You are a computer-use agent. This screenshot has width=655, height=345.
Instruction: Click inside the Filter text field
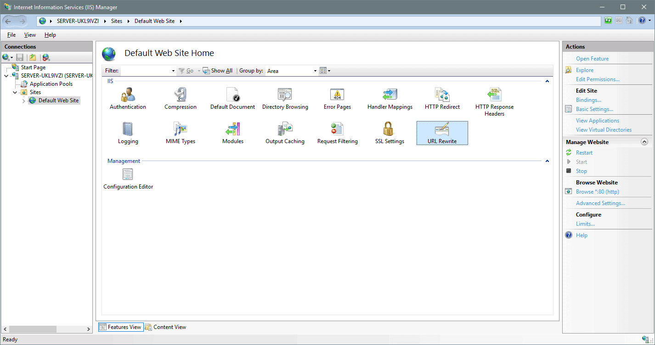(x=145, y=71)
